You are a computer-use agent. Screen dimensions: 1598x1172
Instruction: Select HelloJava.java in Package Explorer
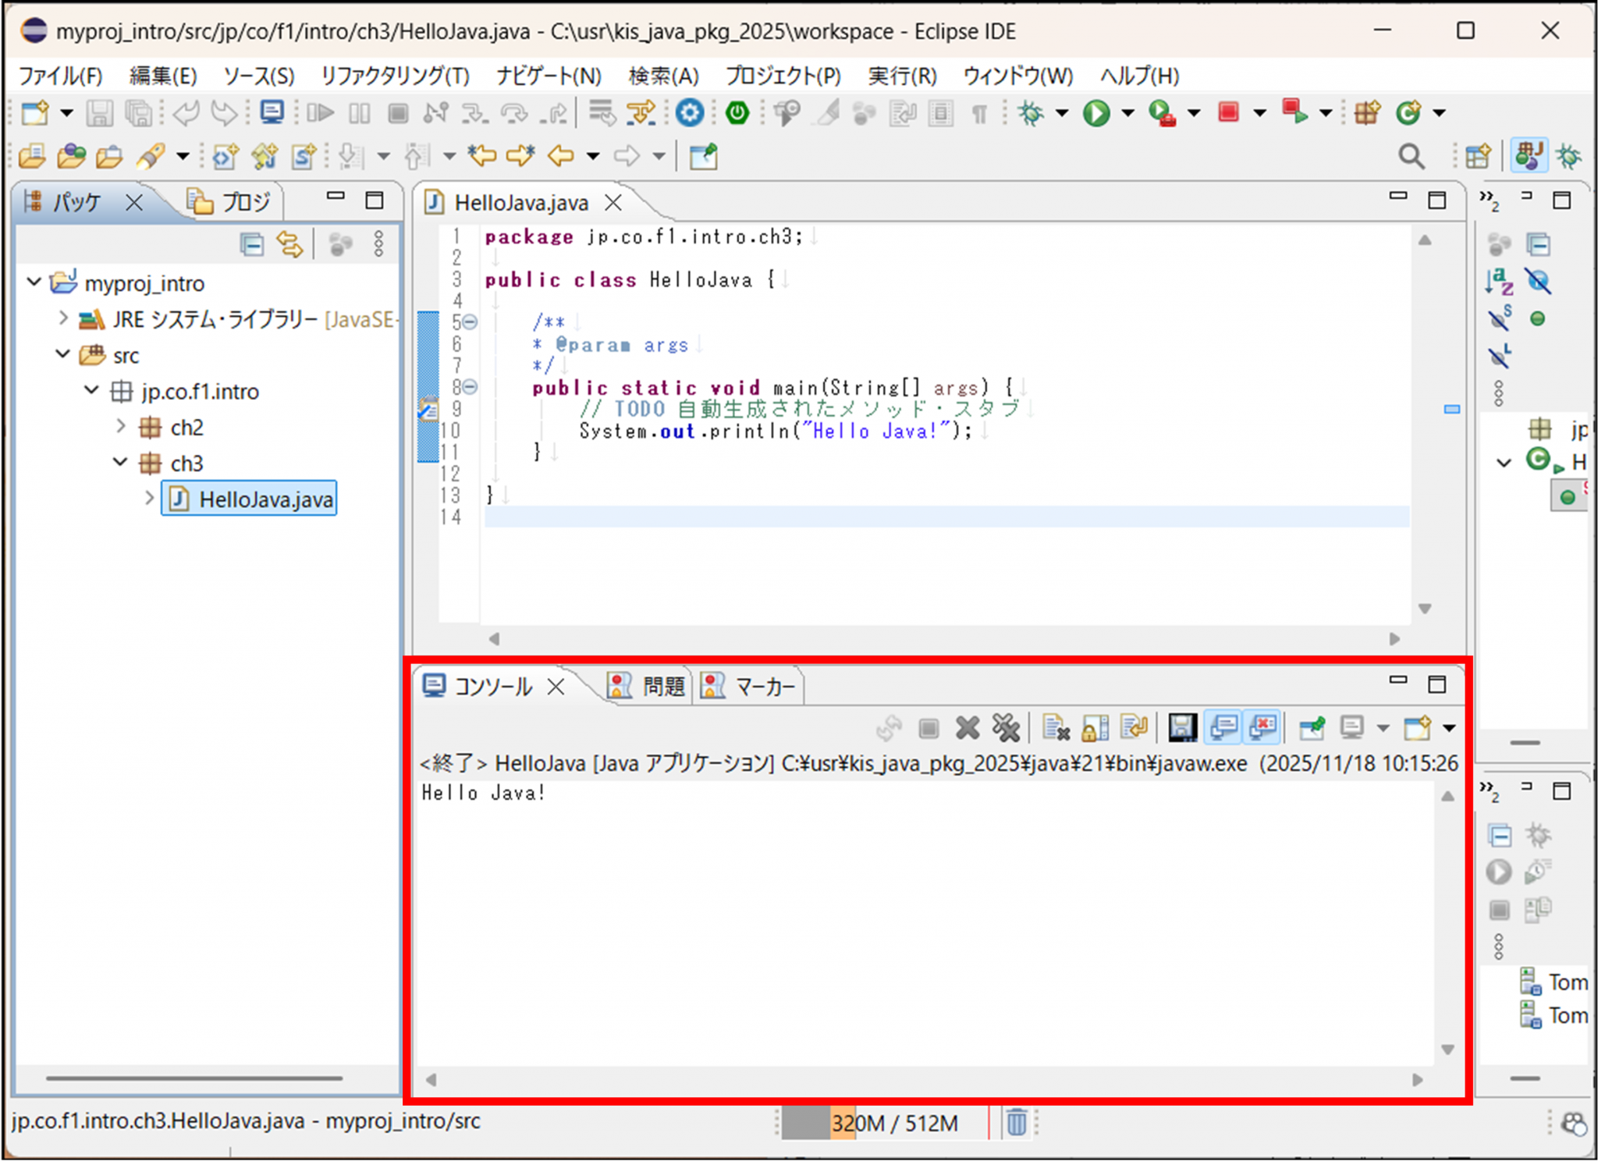coord(265,499)
